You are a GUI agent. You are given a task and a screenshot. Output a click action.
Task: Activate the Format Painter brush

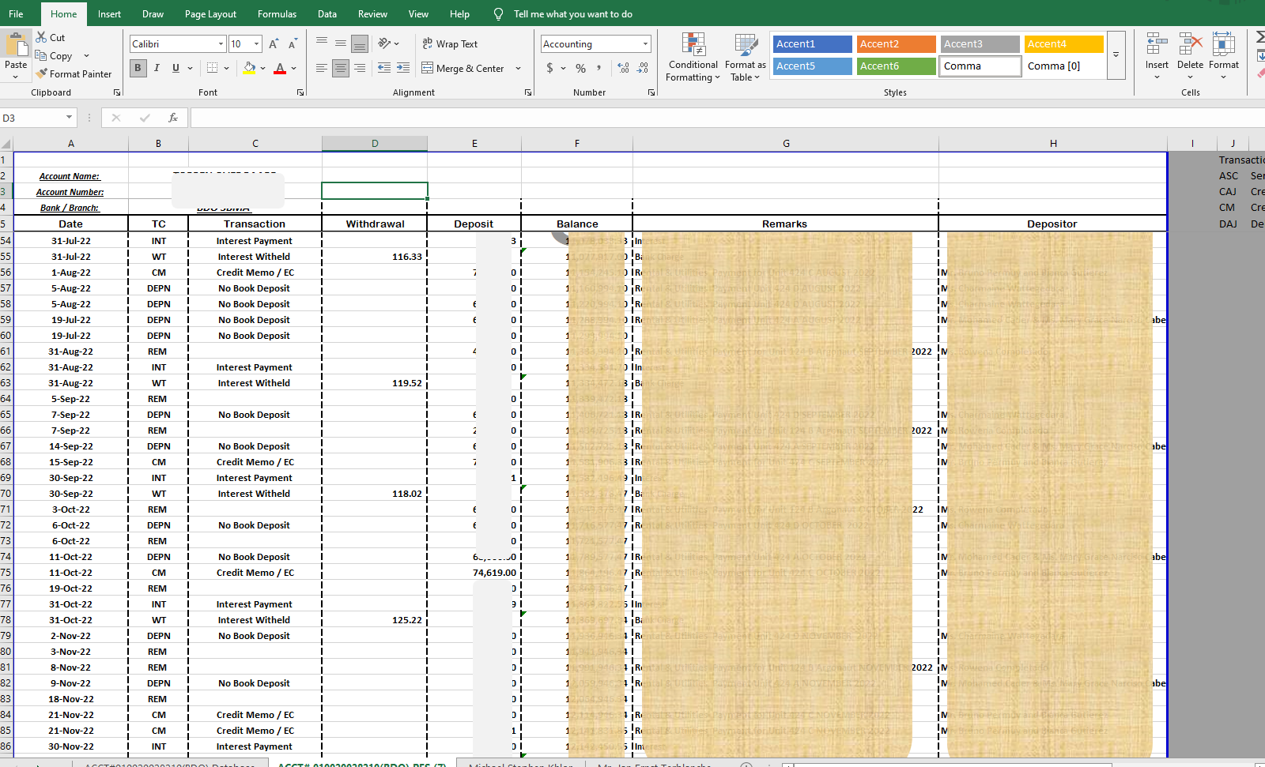(41, 73)
